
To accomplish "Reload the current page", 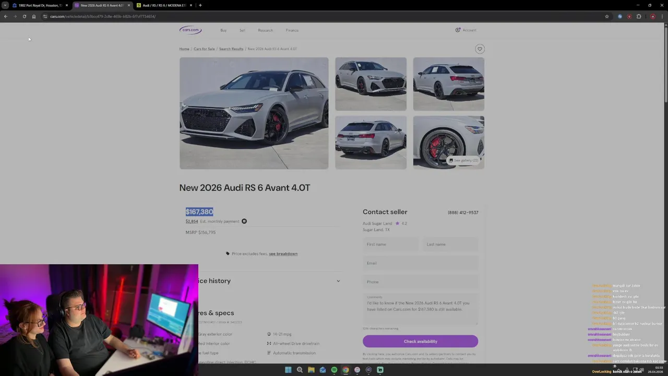I will (25, 16).
